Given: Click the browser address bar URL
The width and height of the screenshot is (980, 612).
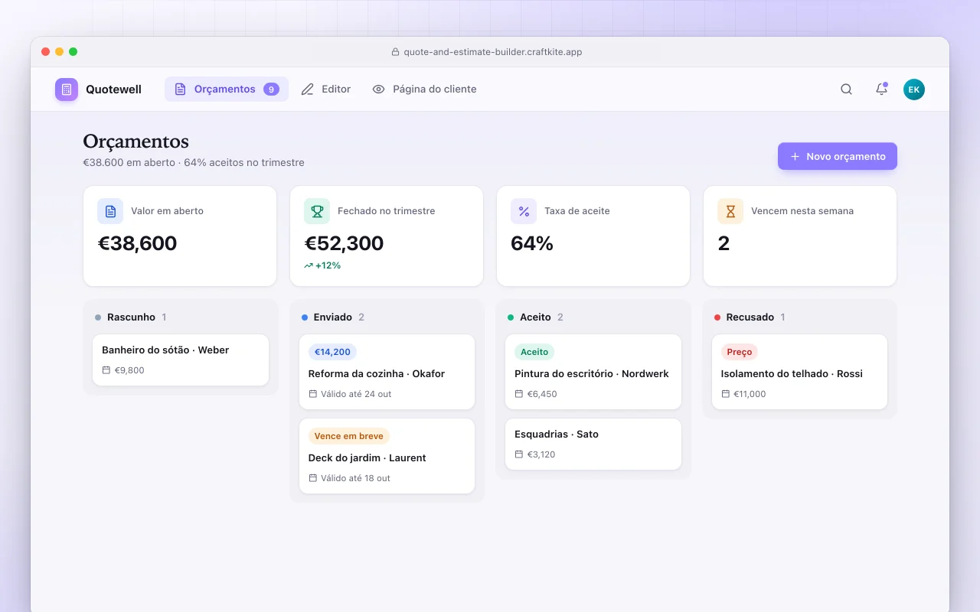Looking at the screenshot, I should (x=492, y=52).
